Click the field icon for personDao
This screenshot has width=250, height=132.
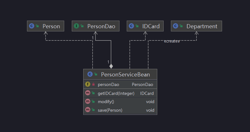pos(88,84)
